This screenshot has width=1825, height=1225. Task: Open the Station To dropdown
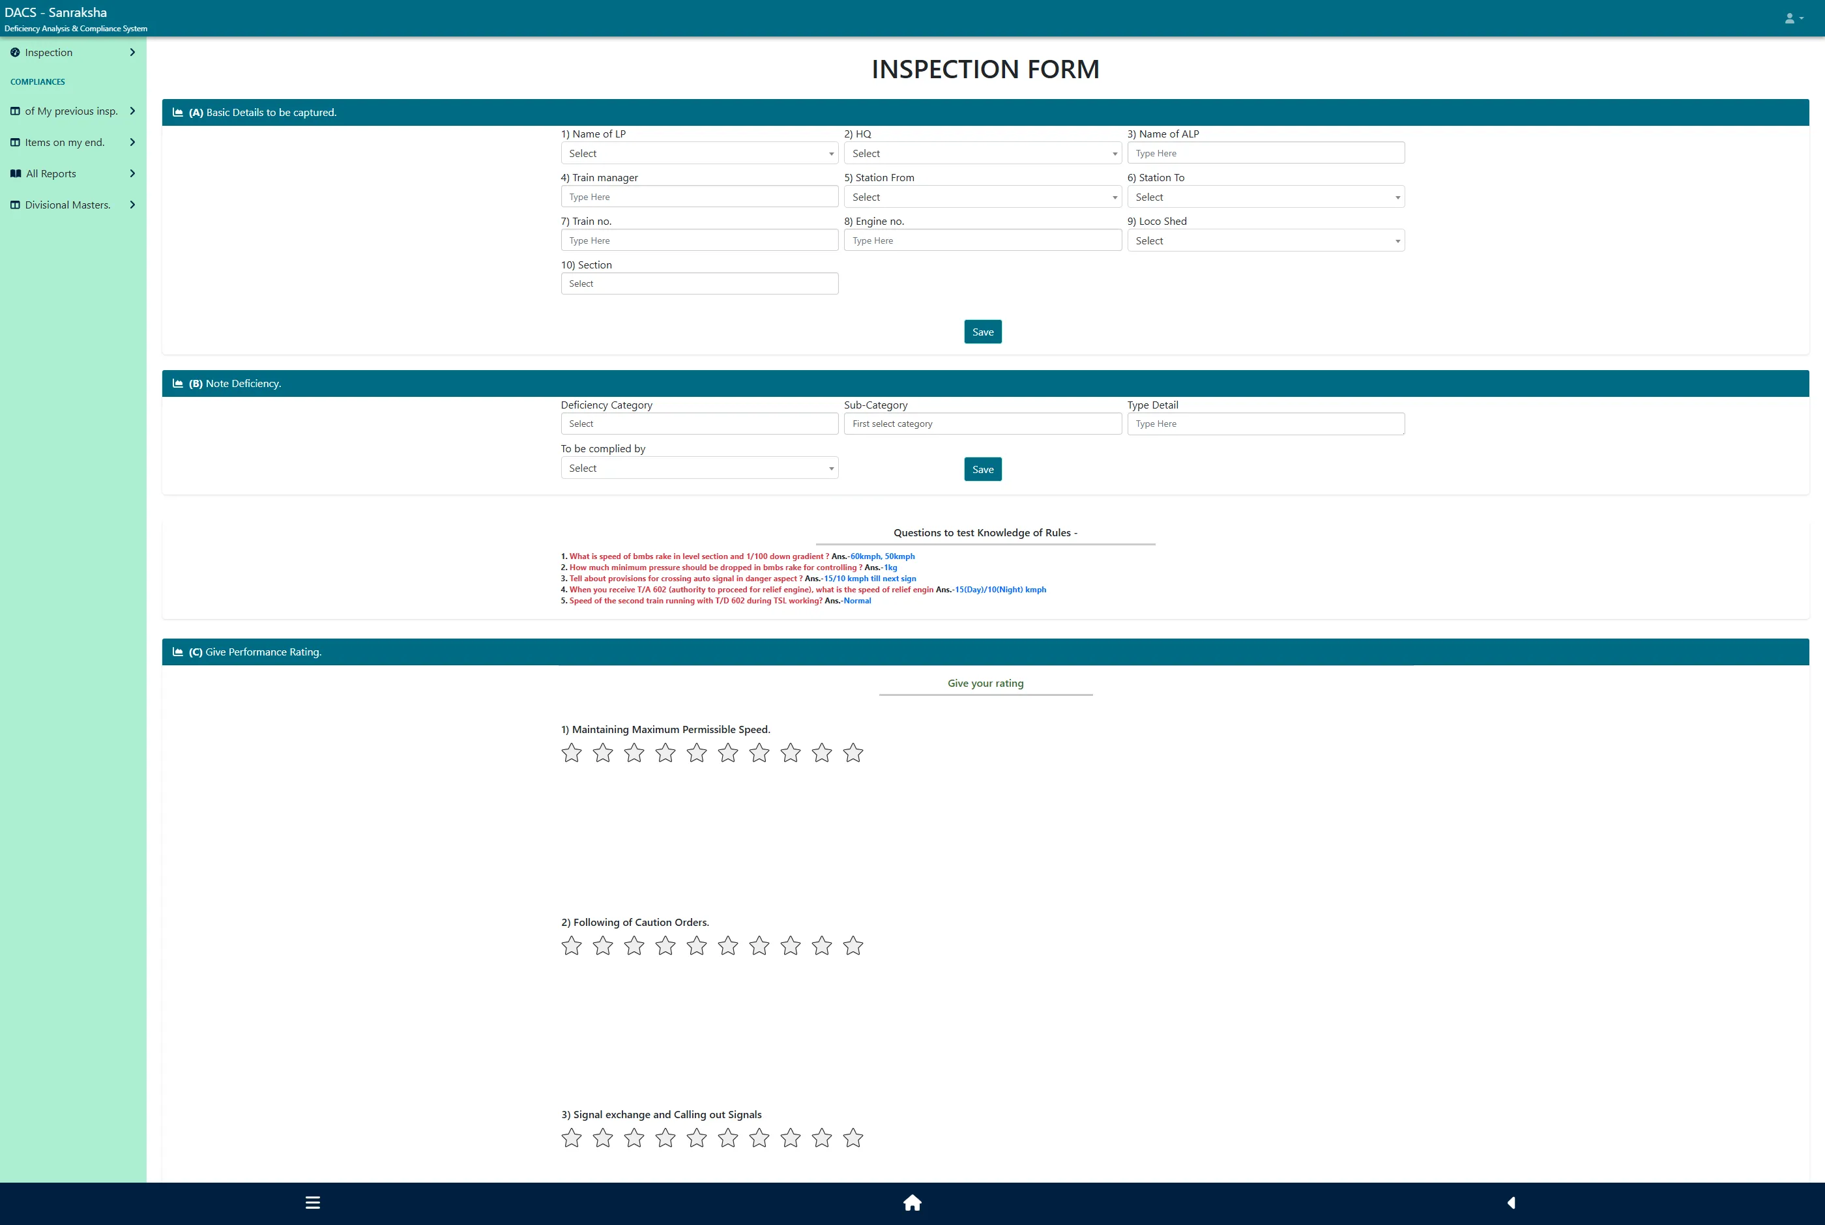pyautogui.click(x=1266, y=197)
